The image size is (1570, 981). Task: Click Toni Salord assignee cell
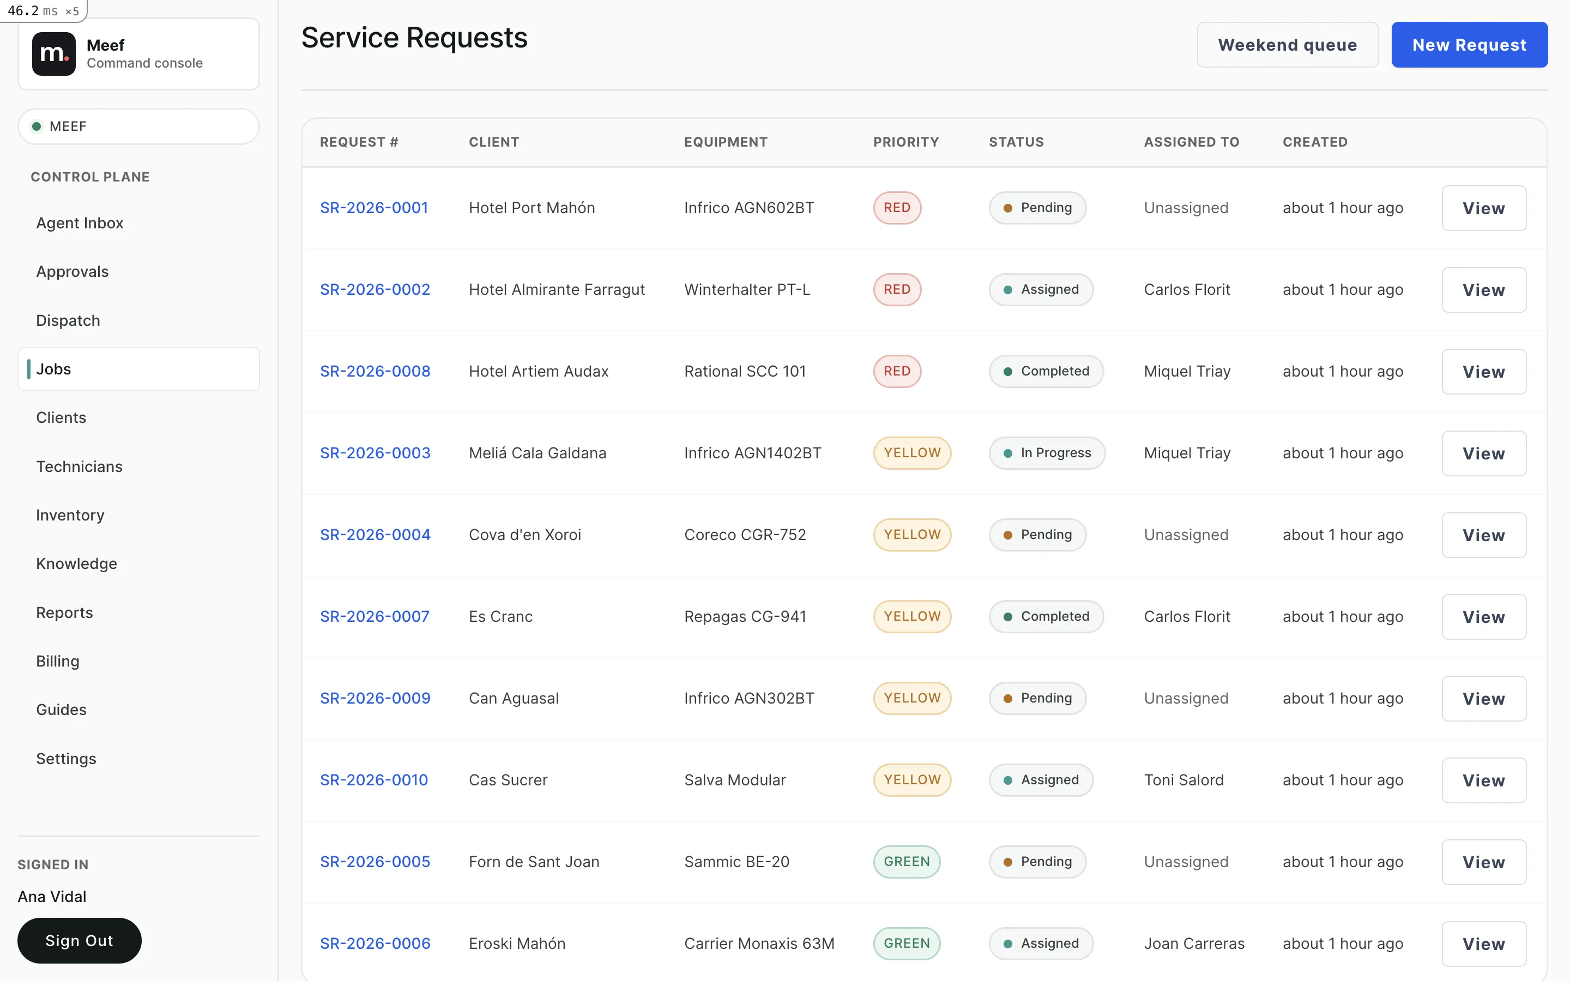tap(1183, 780)
